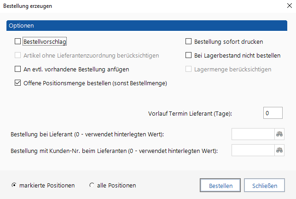
Task: Open supplier search with binoculars icon
Action: pos(279,134)
